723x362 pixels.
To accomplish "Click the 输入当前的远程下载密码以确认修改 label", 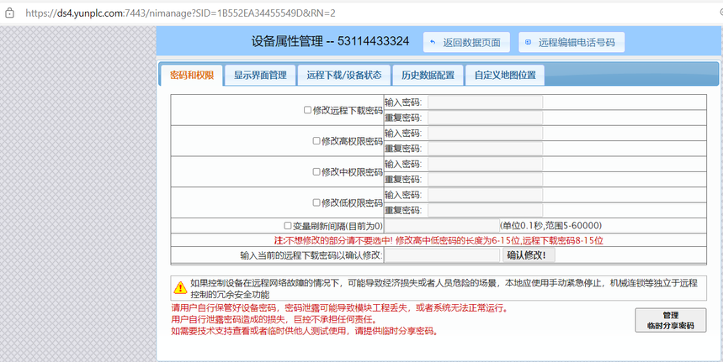I will point(311,255).
